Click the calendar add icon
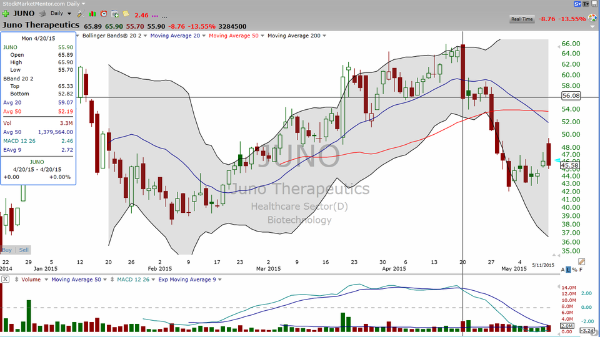Screen dimensions: 600x337 (x=115, y=14)
